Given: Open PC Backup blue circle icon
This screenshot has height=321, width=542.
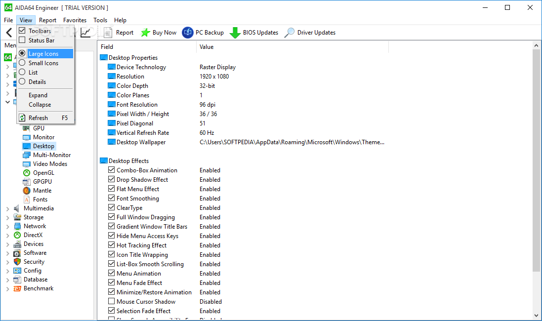Looking at the screenshot, I should [x=188, y=33].
